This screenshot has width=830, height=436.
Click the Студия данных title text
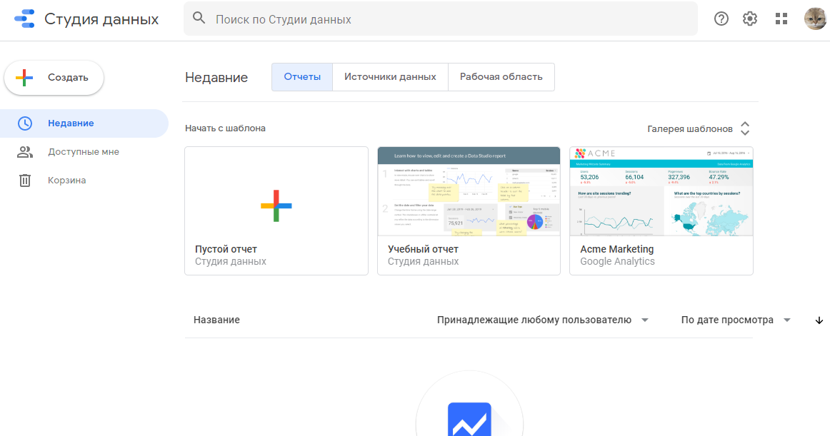[101, 19]
